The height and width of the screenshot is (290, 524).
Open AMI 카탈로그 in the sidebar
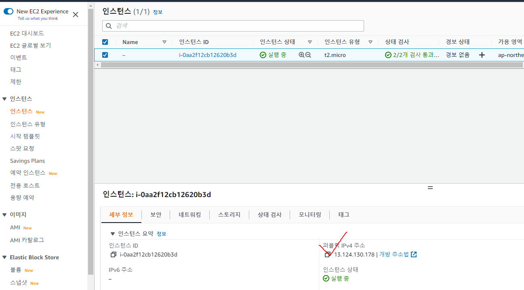coord(27,240)
